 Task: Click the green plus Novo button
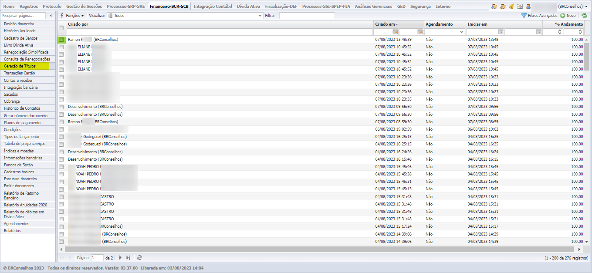568,16
